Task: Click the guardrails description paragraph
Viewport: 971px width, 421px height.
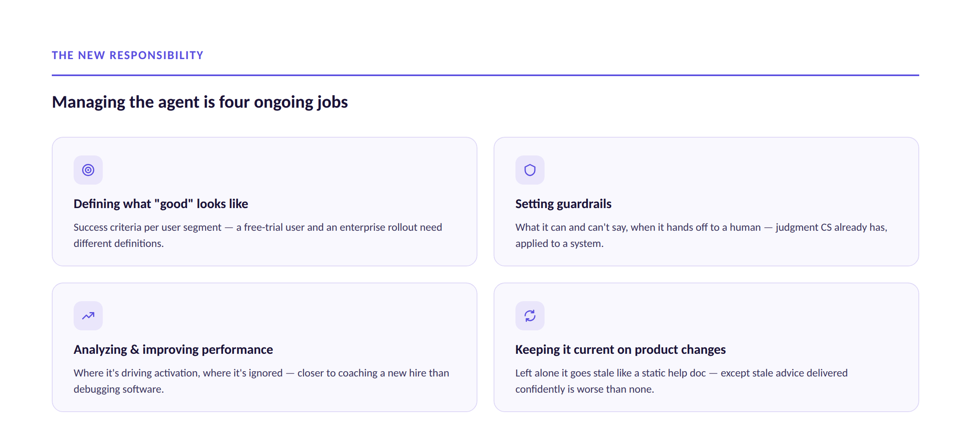Action: [x=701, y=235]
